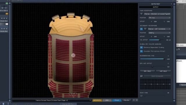Click the yellow badge in the left channel strip
Viewport: 186px width, 105px height.
tap(7, 14)
